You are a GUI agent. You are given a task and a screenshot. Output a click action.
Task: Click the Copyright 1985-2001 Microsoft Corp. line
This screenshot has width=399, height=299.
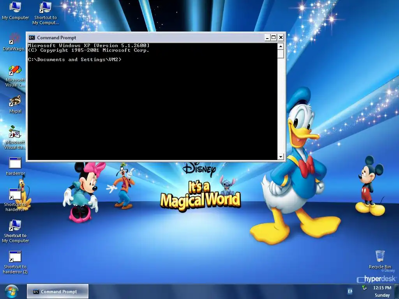[88, 50]
